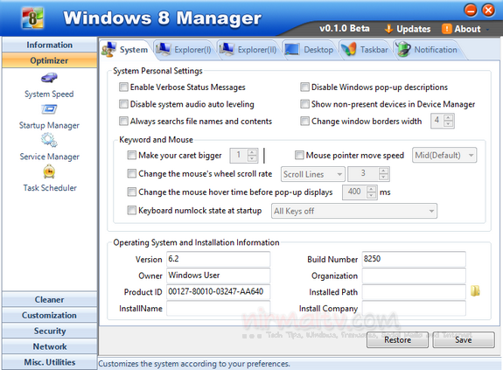This screenshot has width=503, height=370.
Task: Check Make your caret bigger
Action: (132, 155)
